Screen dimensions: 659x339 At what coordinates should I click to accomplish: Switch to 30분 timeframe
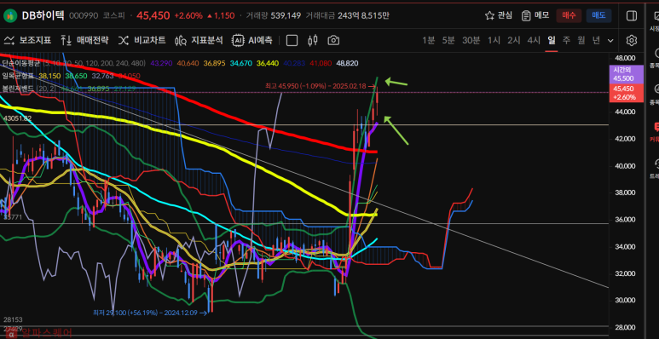(x=471, y=40)
